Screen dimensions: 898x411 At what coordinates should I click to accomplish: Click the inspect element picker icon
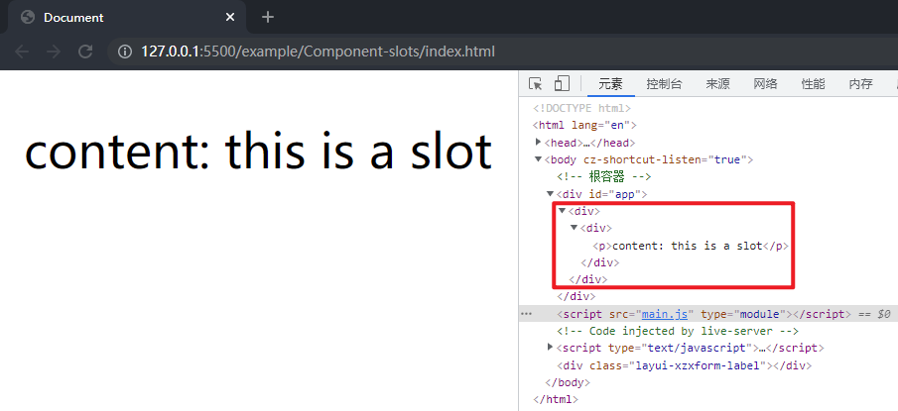[x=535, y=84]
